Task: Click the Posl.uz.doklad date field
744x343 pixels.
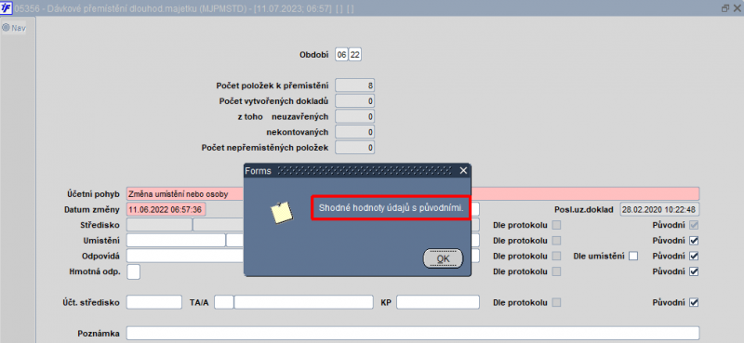Action: coord(659,209)
